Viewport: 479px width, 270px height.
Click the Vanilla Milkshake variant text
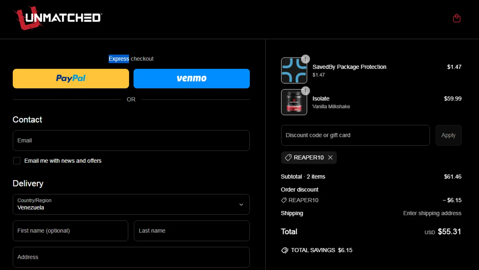[331, 107]
